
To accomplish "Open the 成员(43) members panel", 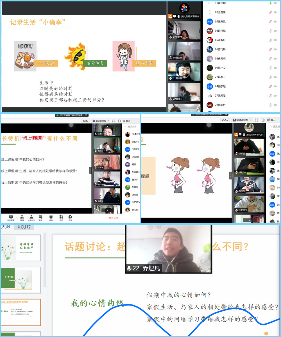I will [x=31, y=218].
